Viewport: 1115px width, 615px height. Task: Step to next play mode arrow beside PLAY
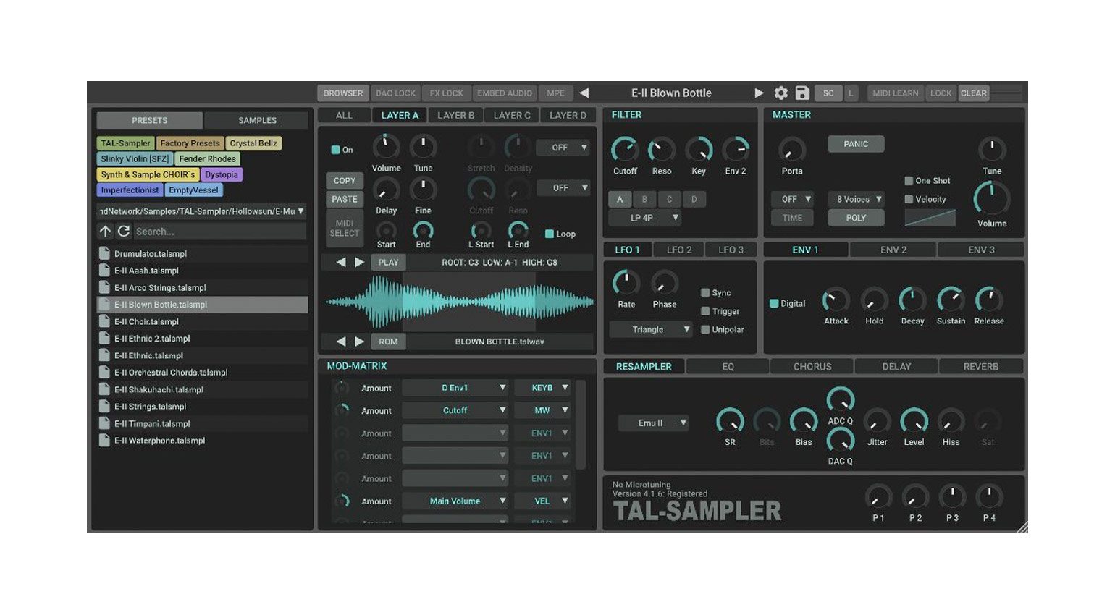pyautogui.click(x=359, y=262)
